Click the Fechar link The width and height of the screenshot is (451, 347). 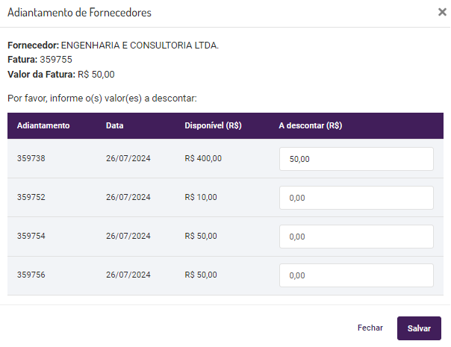(x=370, y=328)
